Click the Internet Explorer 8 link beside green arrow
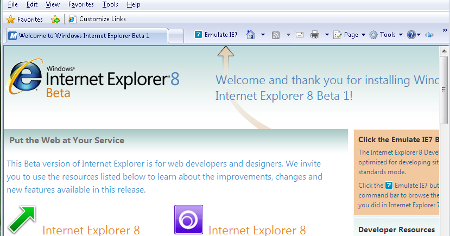Screen dimensions: 450x236 coord(91,230)
